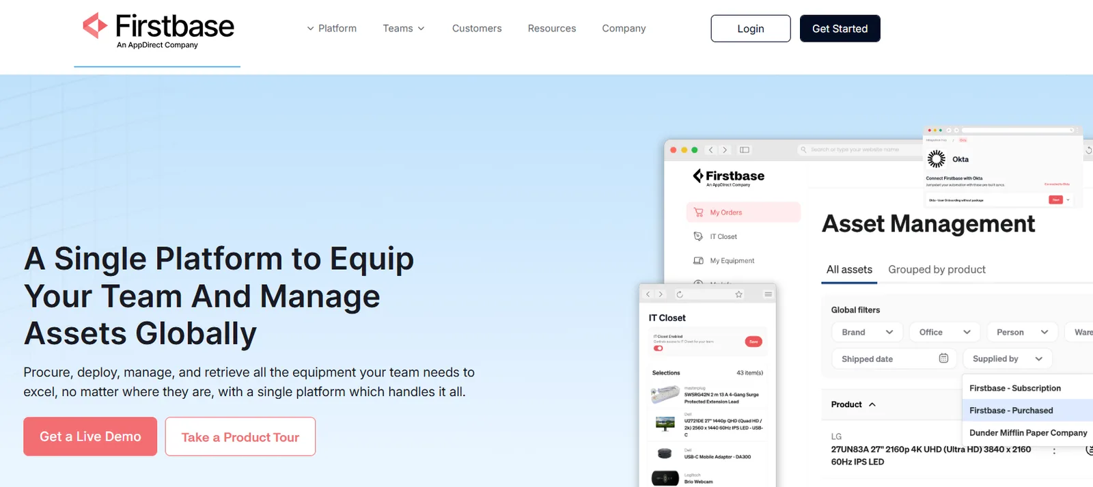Click the Get Started button
The image size is (1093, 487).
840,29
